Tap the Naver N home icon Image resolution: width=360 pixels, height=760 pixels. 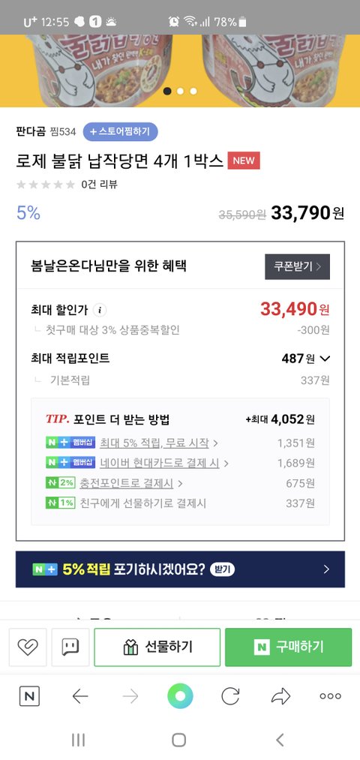click(x=29, y=696)
